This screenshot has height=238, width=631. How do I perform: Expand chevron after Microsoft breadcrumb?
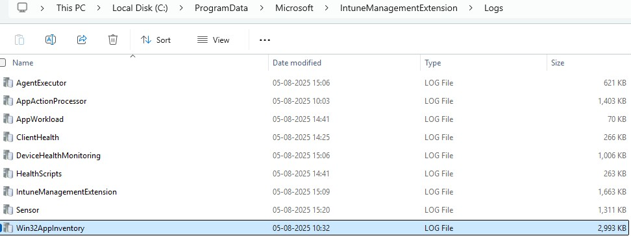click(327, 8)
